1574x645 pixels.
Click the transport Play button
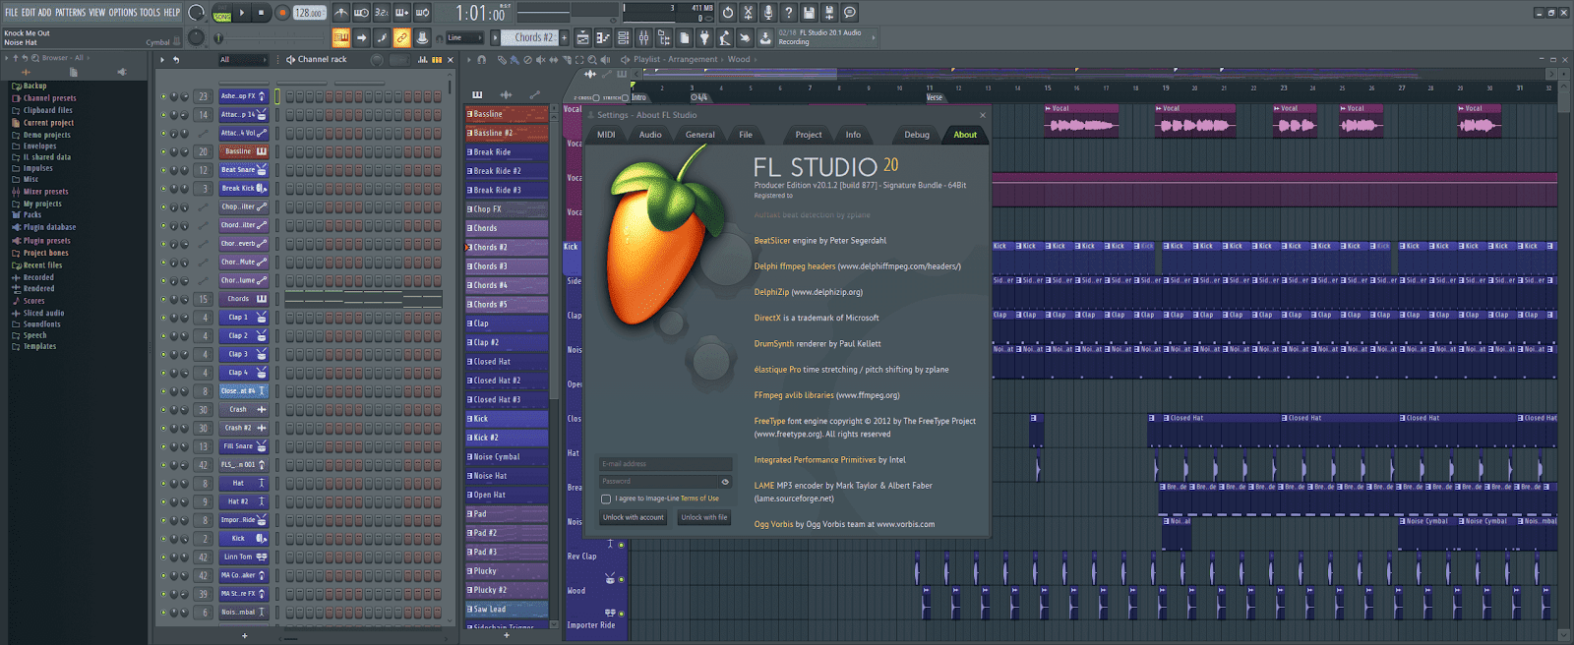(x=242, y=13)
